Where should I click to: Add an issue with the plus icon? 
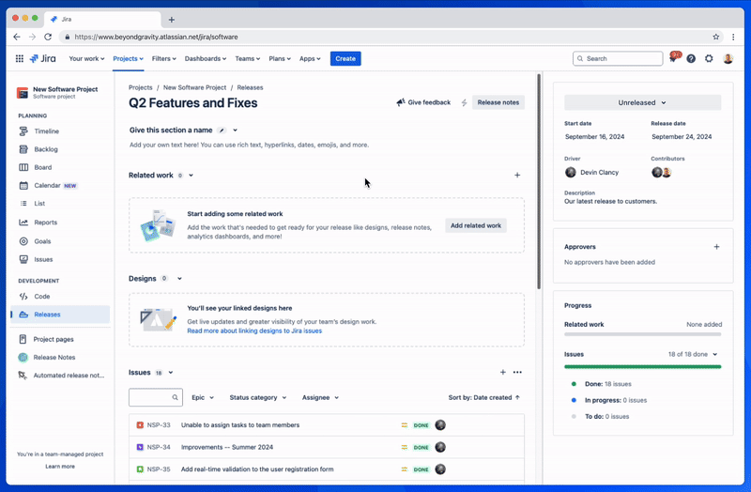pos(503,372)
